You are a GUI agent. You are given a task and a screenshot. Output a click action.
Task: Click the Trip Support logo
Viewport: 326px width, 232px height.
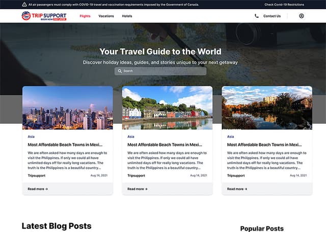pyautogui.click(x=44, y=16)
